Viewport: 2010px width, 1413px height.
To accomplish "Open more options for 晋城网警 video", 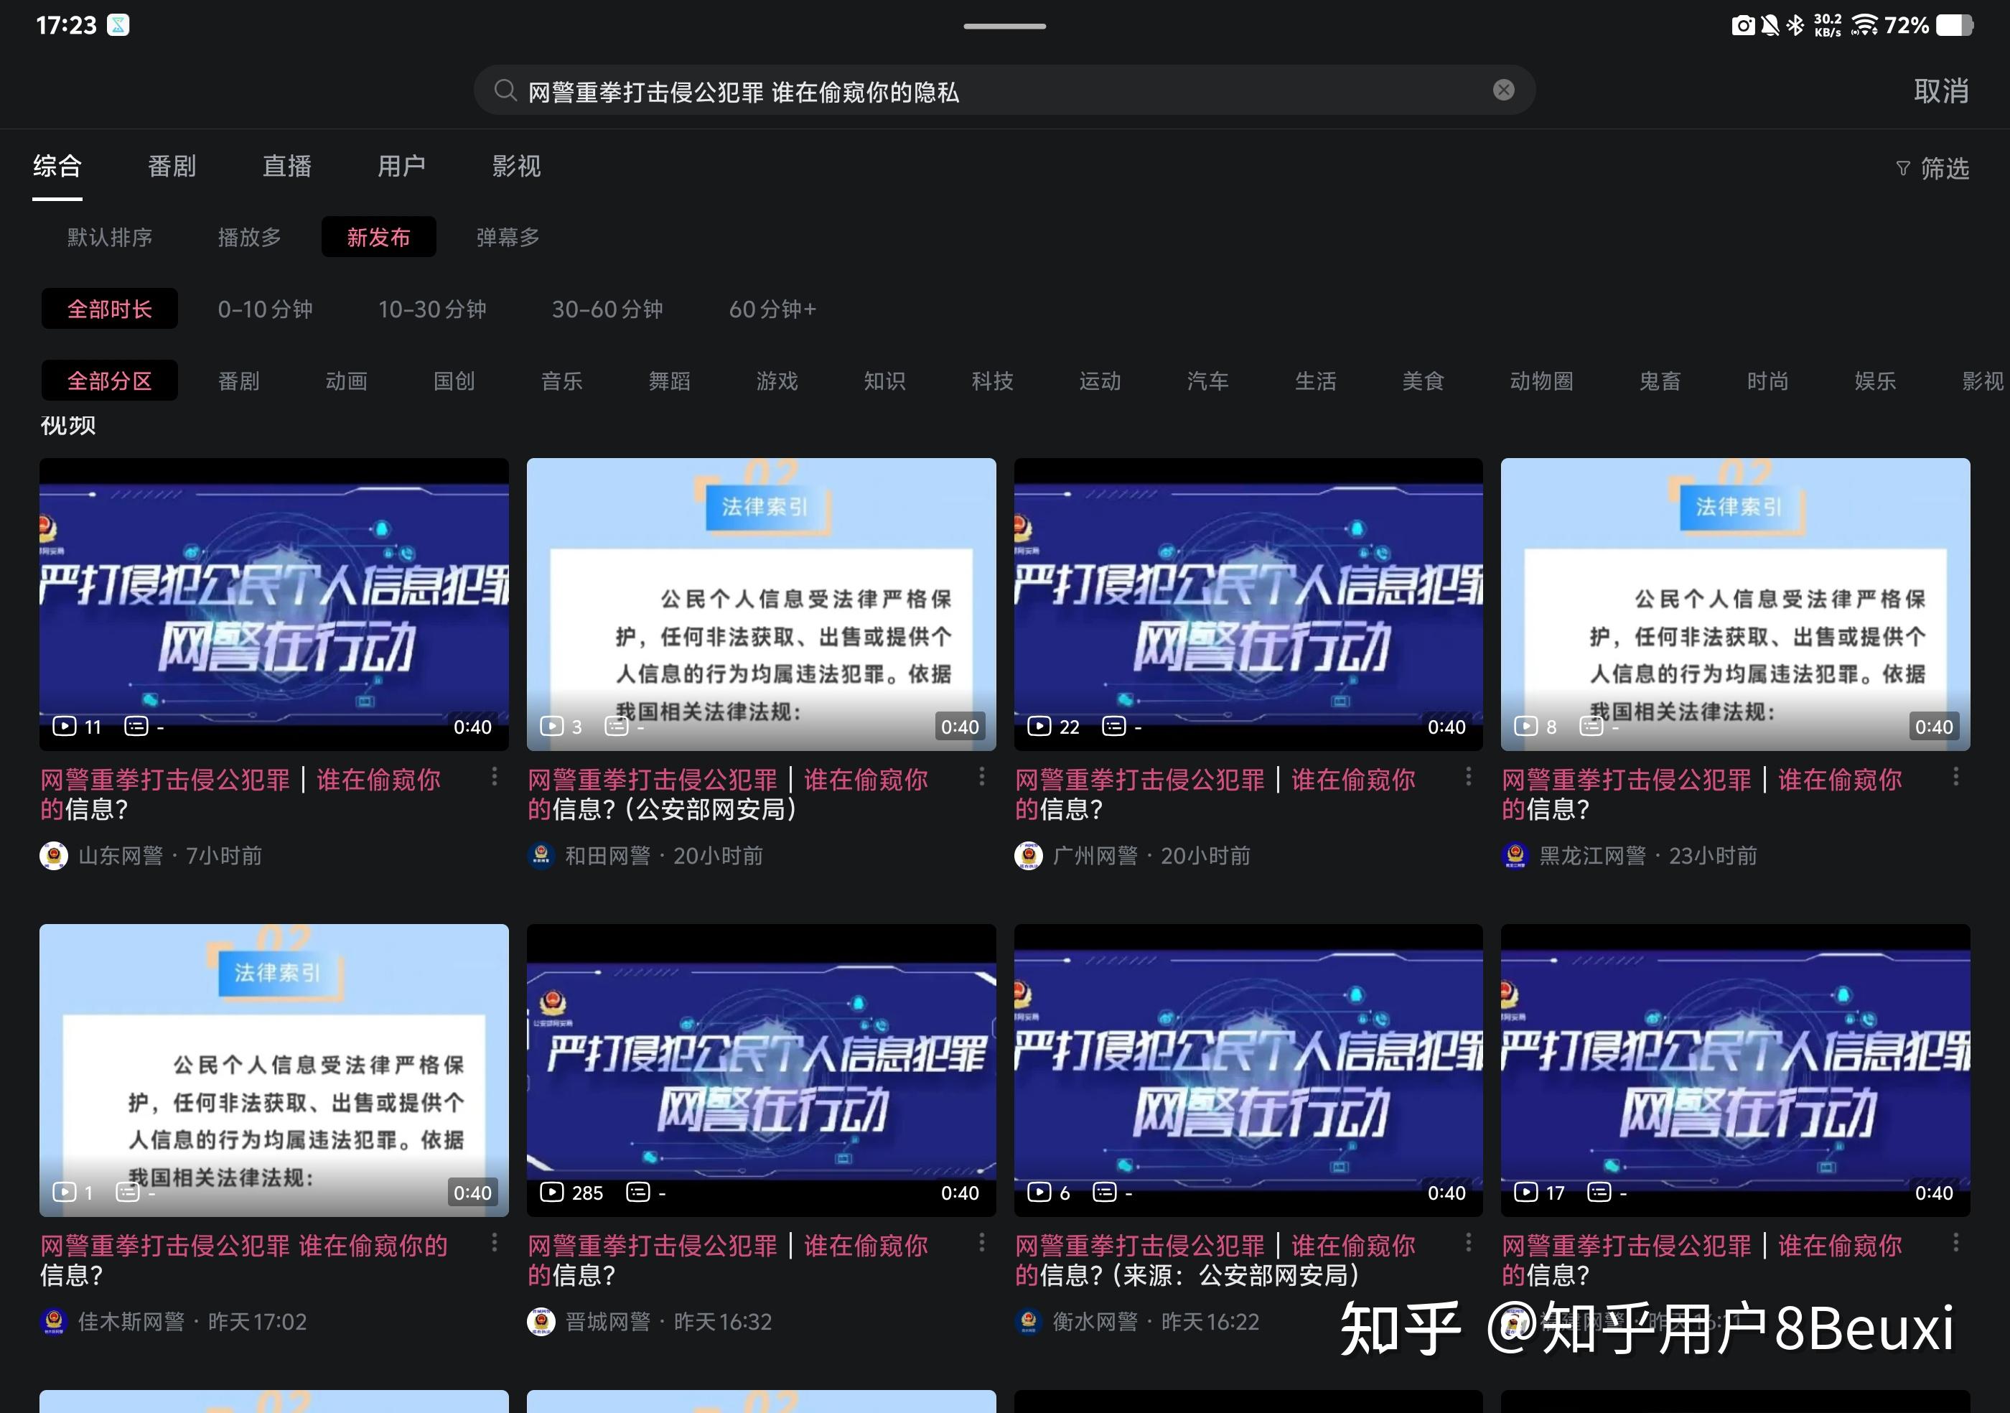I will click(x=981, y=1242).
